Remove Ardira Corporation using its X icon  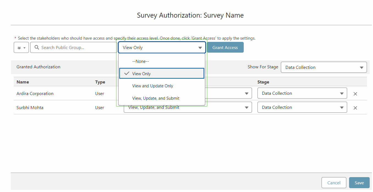(x=355, y=94)
